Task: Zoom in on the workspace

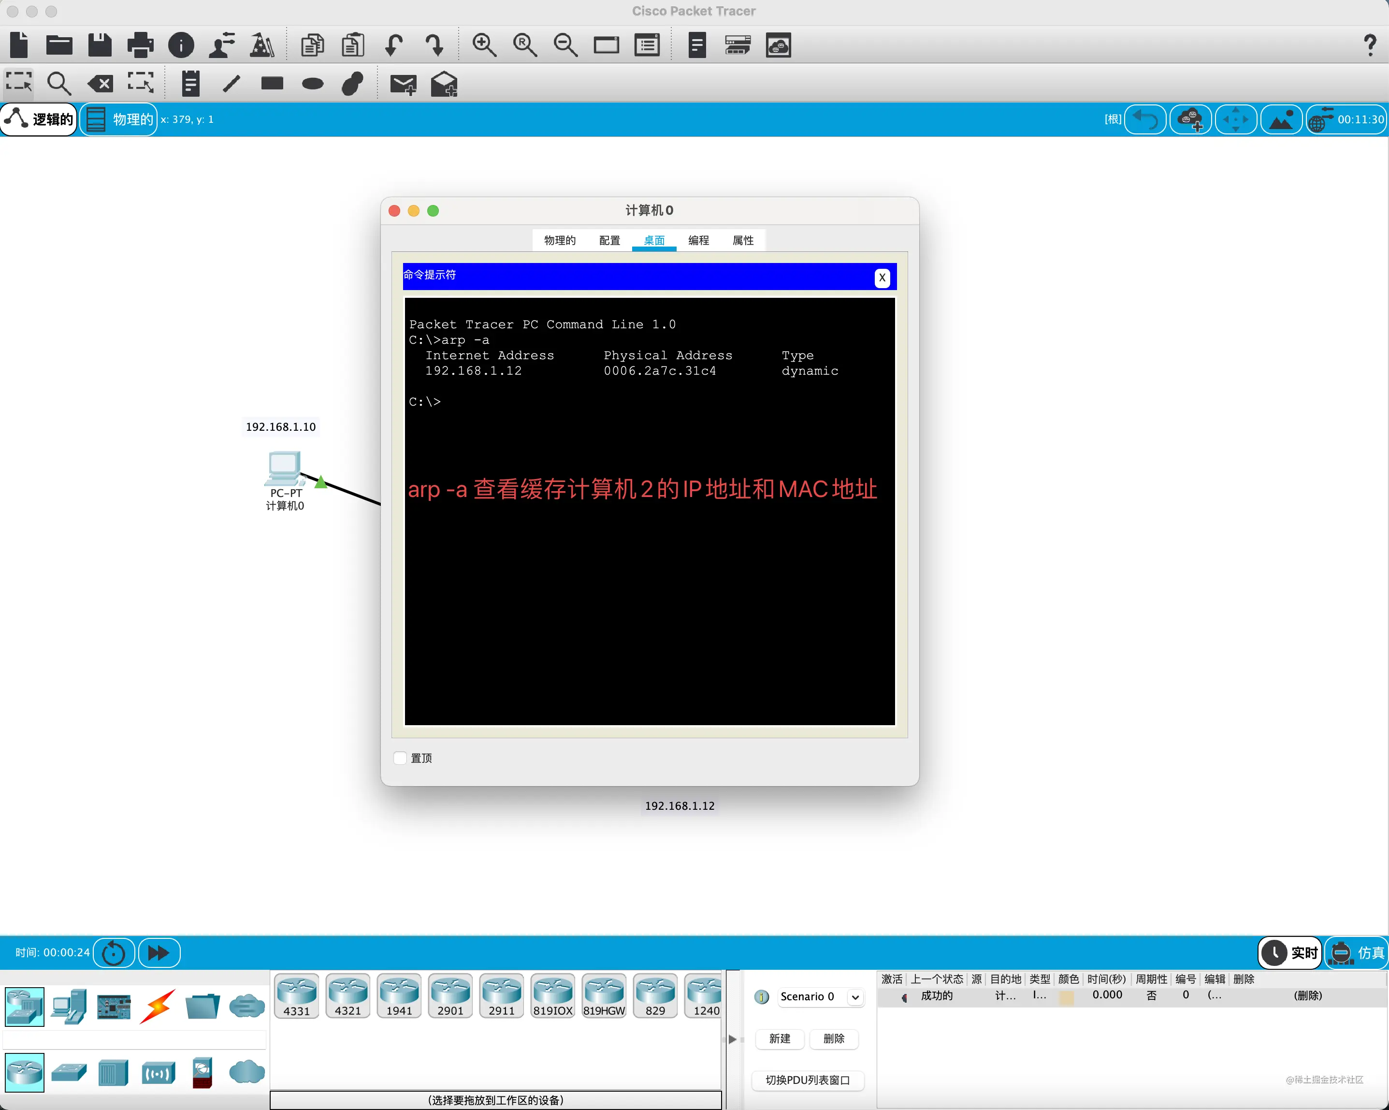Action: (x=484, y=45)
